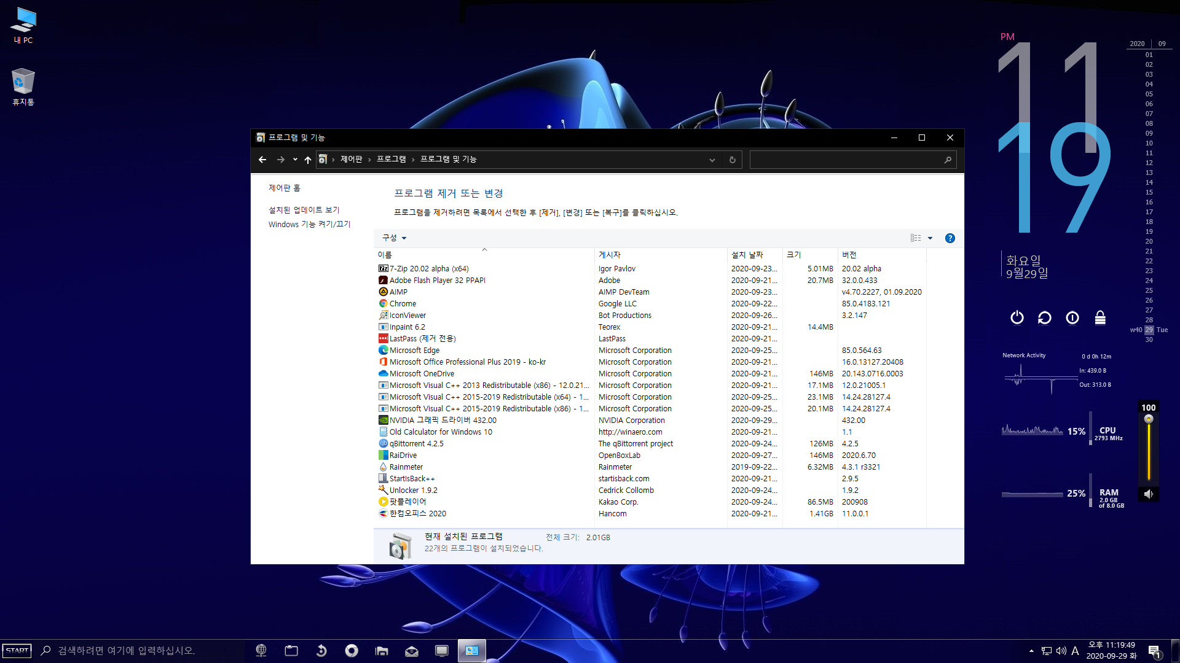Sort list by 설치 날짜 column header
This screenshot has height=663, width=1180.
click(x=755, y=255)
